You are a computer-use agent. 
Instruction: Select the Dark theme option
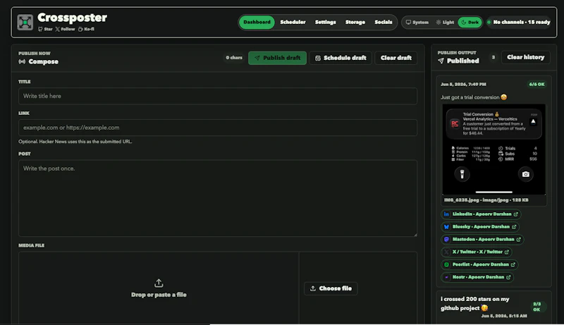click(x=470, y=23)
